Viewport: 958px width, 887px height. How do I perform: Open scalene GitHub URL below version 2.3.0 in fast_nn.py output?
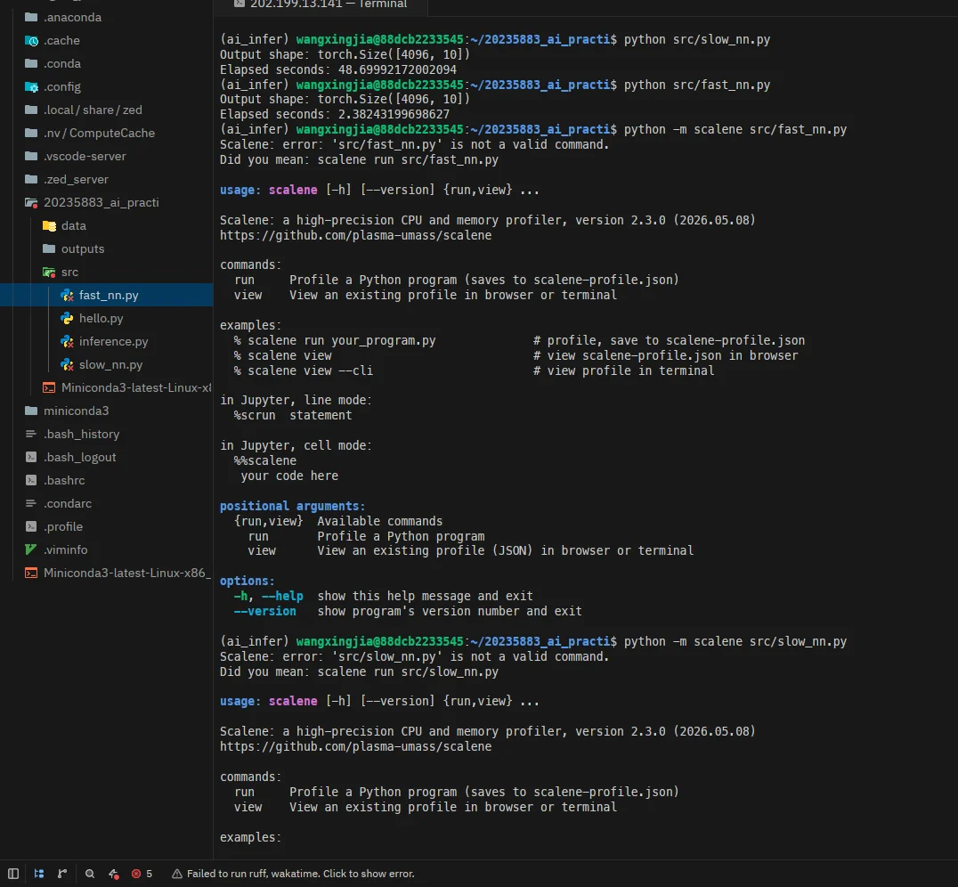355,235
